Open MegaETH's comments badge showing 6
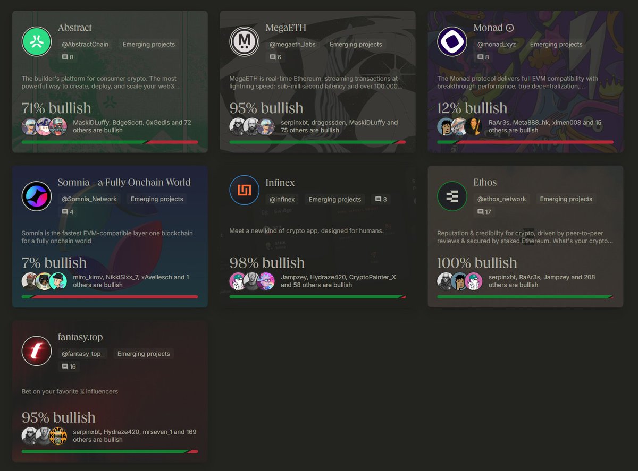 (x=275, y=57)
